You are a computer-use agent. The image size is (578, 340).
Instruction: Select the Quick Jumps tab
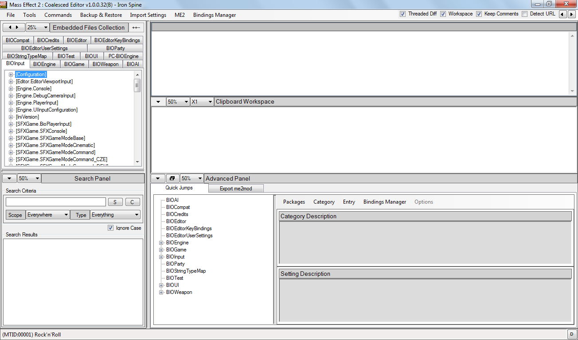(179, 188)
